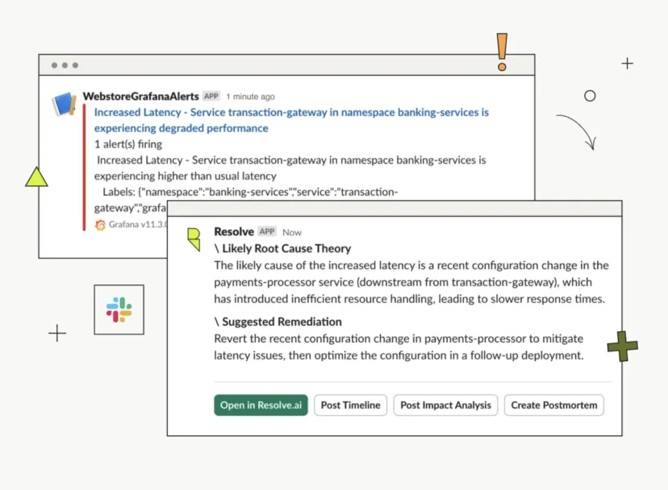Click the 1 minute ago timestamp
This screenshot has height=490, width=668.
pyautogui.click(x=250, y=97)
